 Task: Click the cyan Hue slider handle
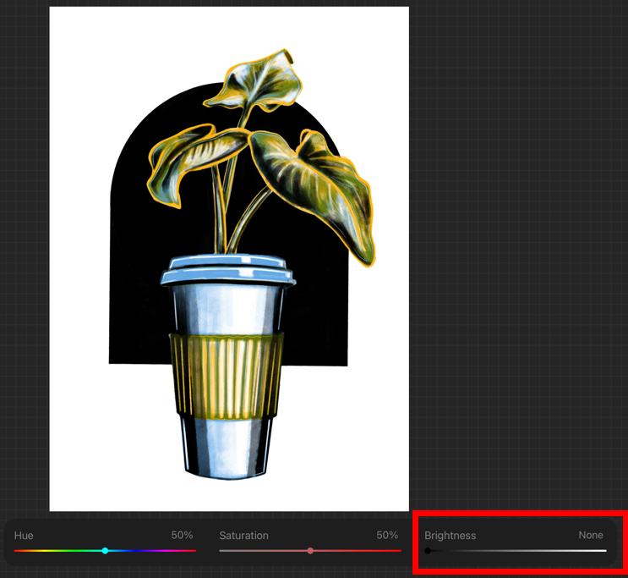pyautogui.click(x=105, y=551)
